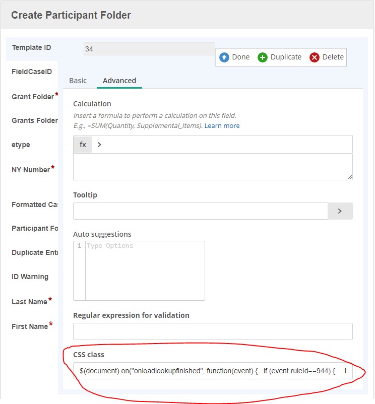Image resolution: width=375 pixels, height=404 pixels.
Task: Select the Advanced tab
Action: click(x=119, y=81)
